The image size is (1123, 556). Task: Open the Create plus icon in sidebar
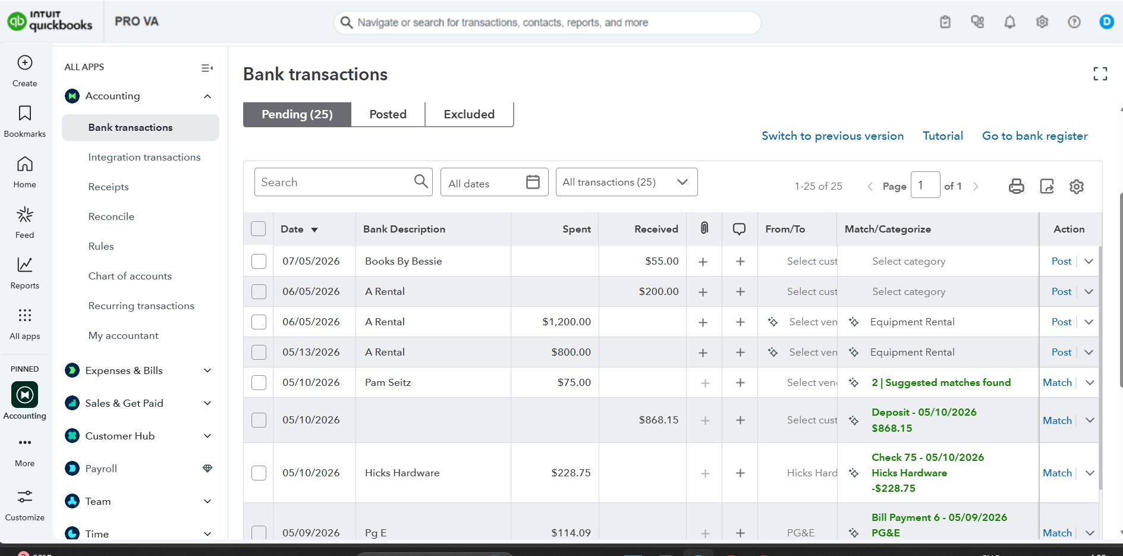tap(24, 63)
